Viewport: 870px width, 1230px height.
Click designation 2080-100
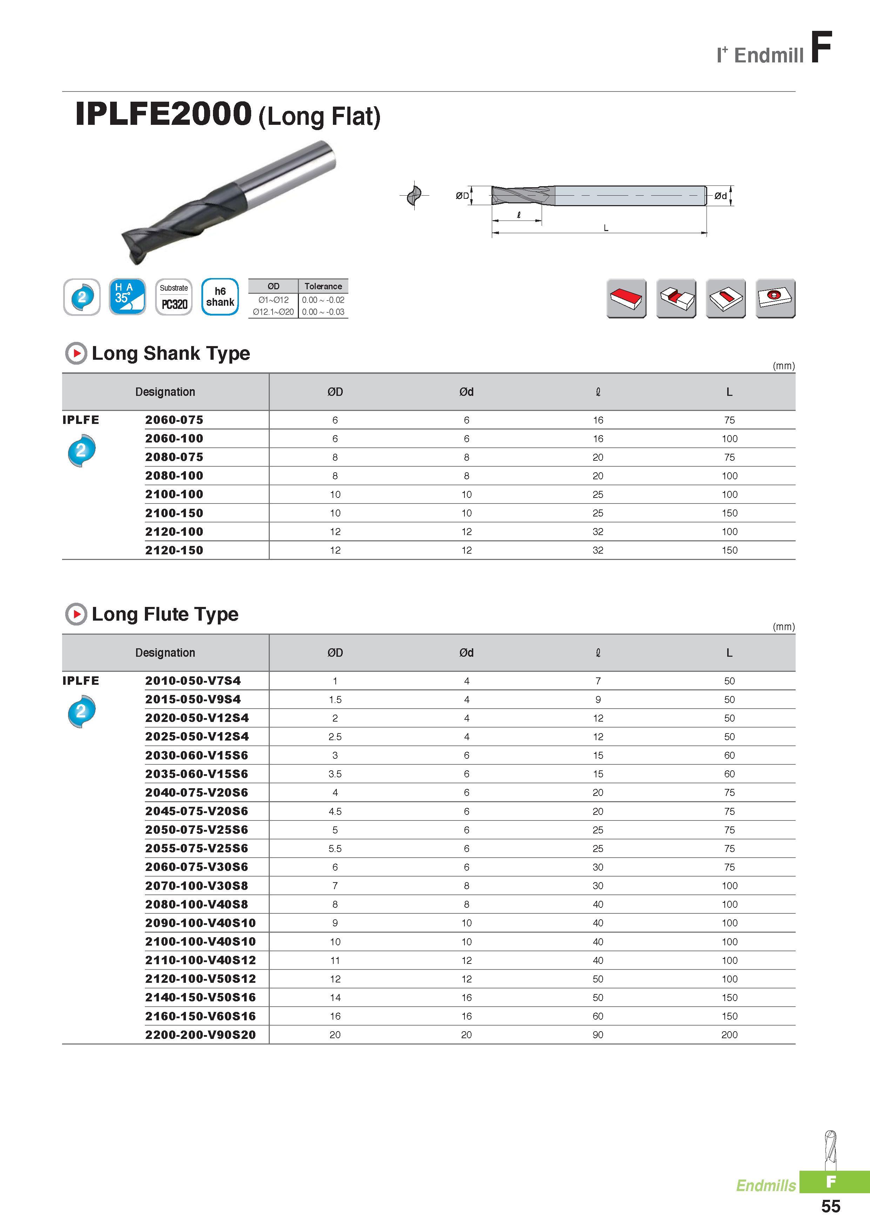pos(174,476)
